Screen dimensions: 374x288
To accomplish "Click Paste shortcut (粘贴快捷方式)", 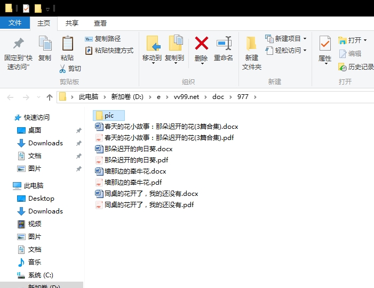I will (x=109, y=51).
